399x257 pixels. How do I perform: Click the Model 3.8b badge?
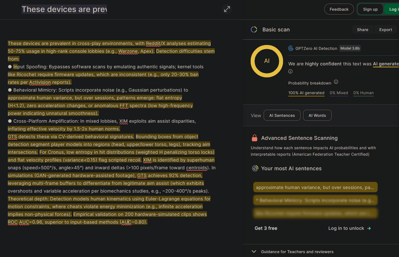click(x=350, y=48)
